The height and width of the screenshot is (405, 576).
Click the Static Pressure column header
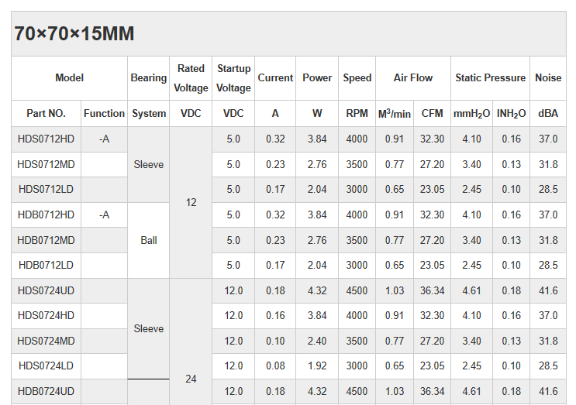[x=490, y=77]
